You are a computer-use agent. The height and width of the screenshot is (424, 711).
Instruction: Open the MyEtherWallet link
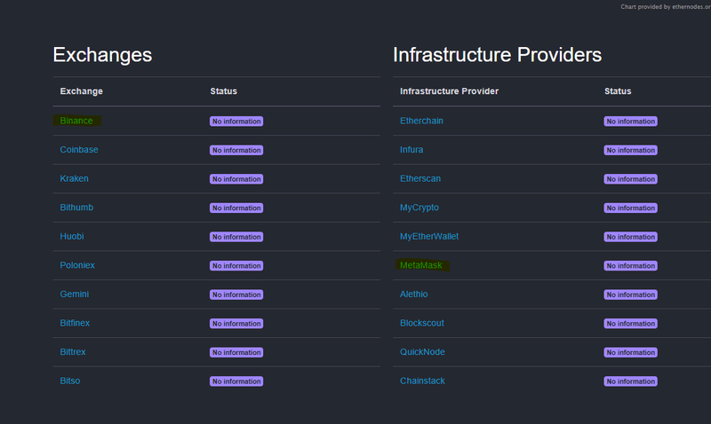coord(429,237)
